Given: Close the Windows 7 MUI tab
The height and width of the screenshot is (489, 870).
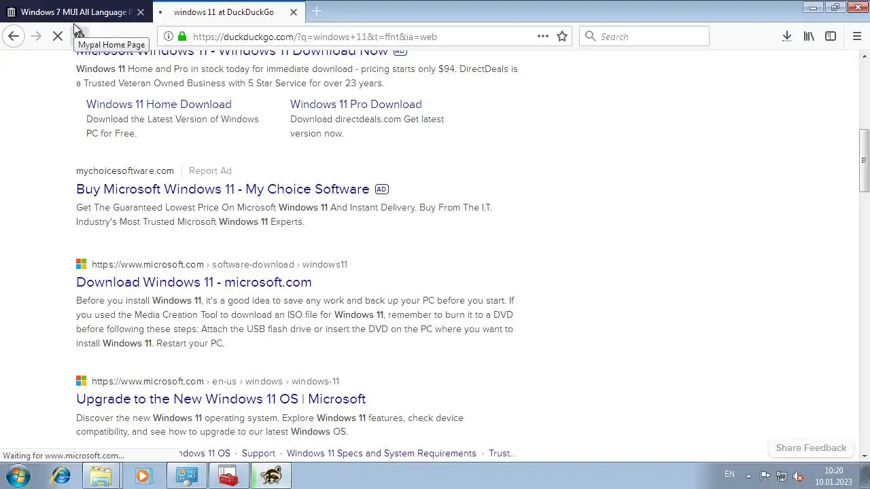Looking at the screenshot, I should (x=141, y=12).
